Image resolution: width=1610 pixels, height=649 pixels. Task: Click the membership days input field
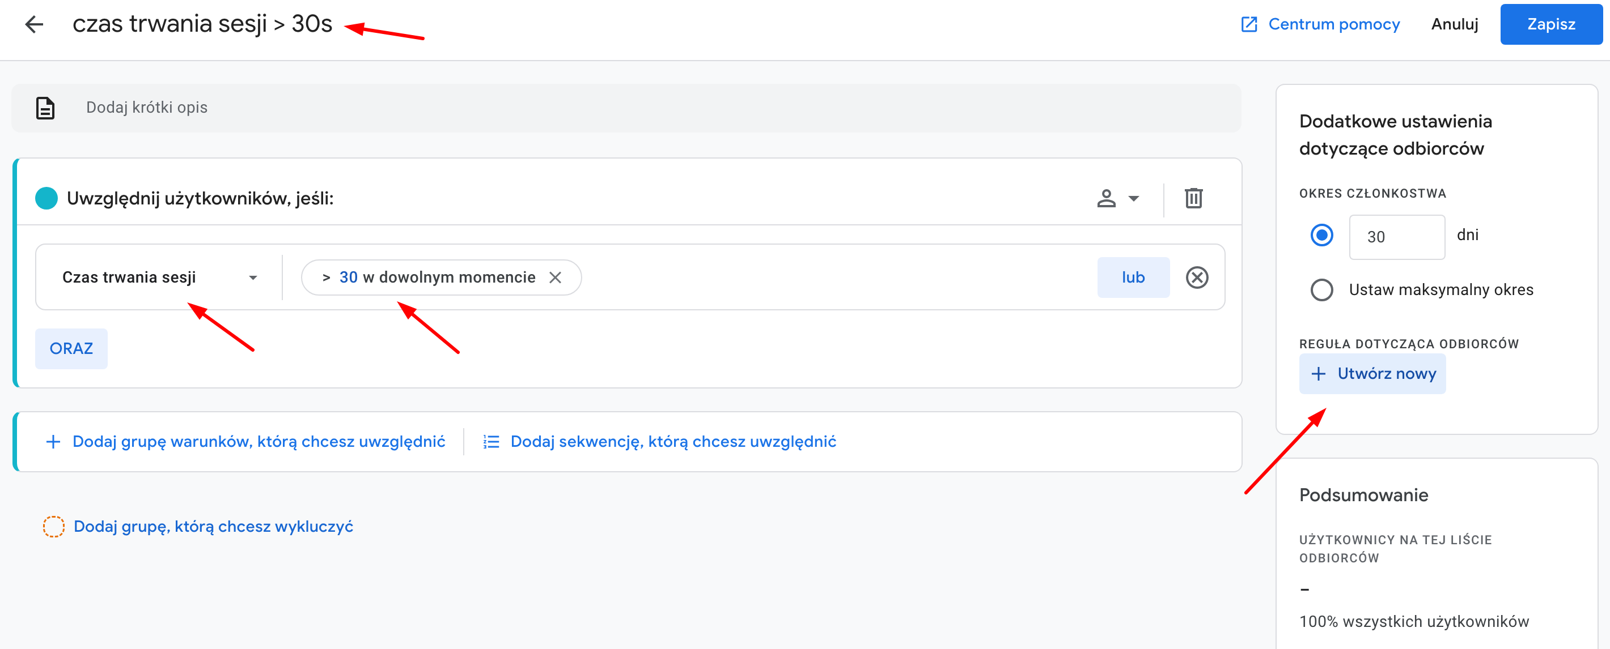[1396, 237]
